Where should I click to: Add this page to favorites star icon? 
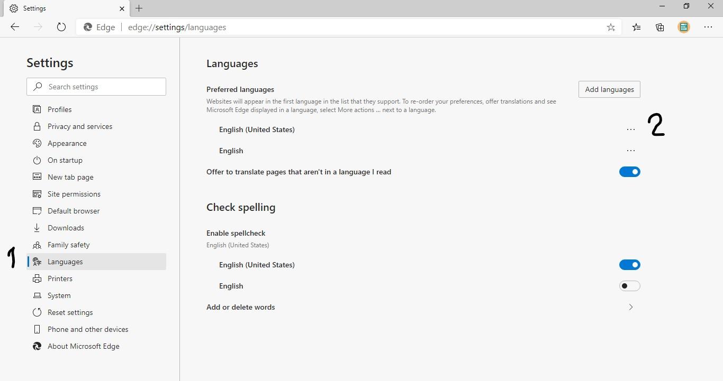pos(611,27)
